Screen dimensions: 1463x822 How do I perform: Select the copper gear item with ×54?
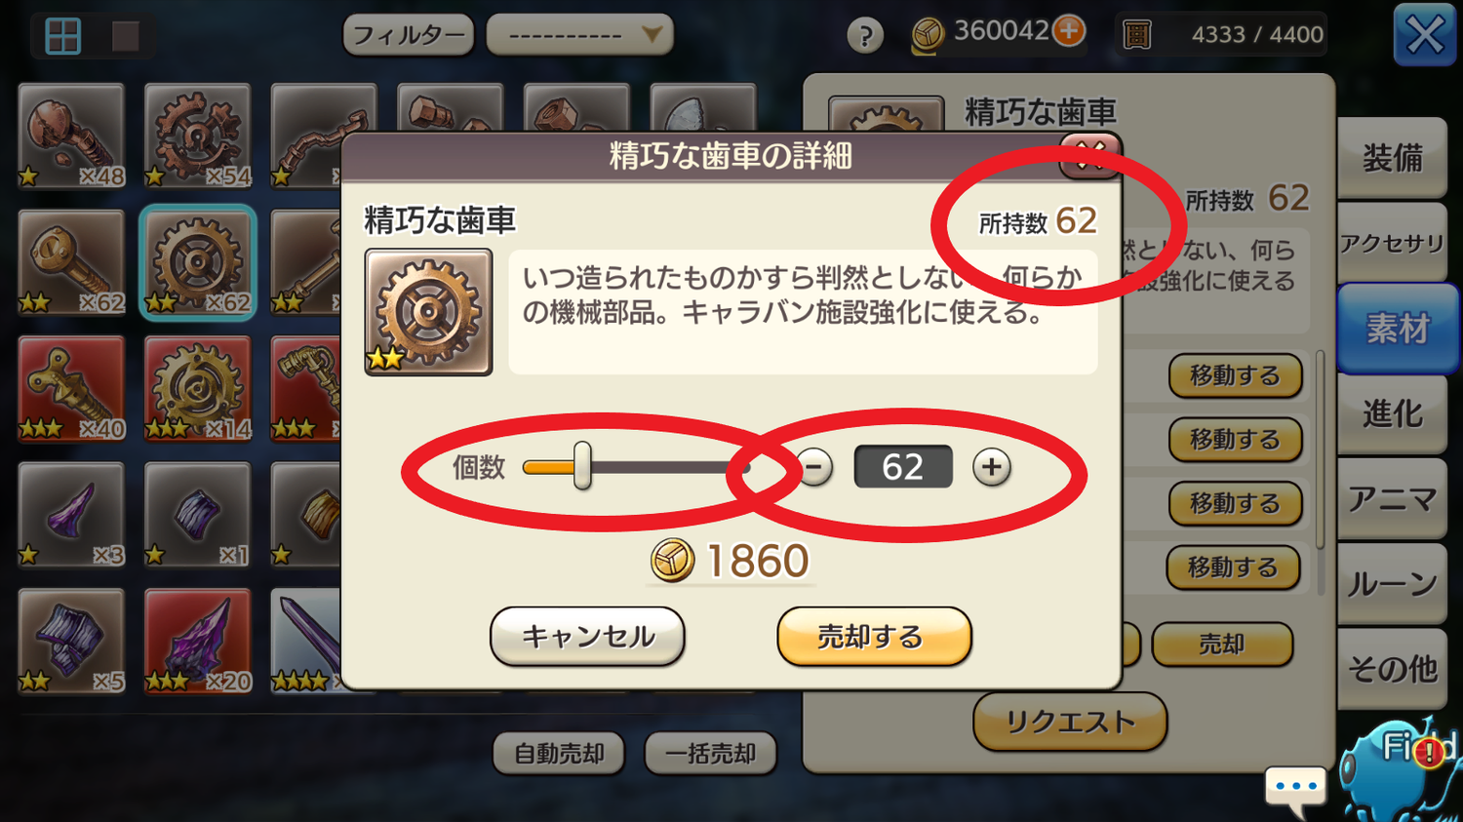(198, 137)
